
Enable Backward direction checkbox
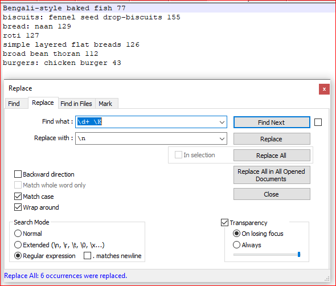(x=18, y=174)
